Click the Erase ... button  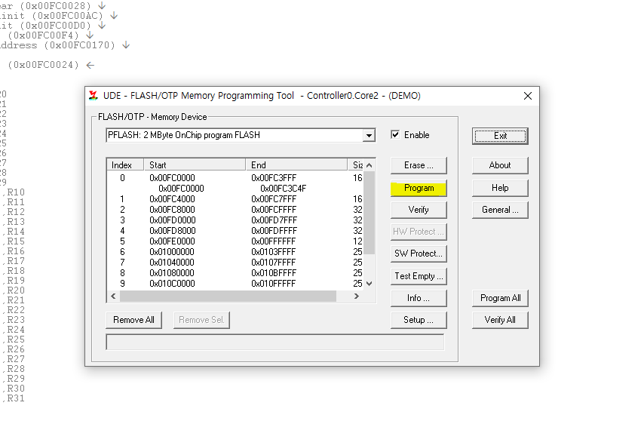(419, 165)
